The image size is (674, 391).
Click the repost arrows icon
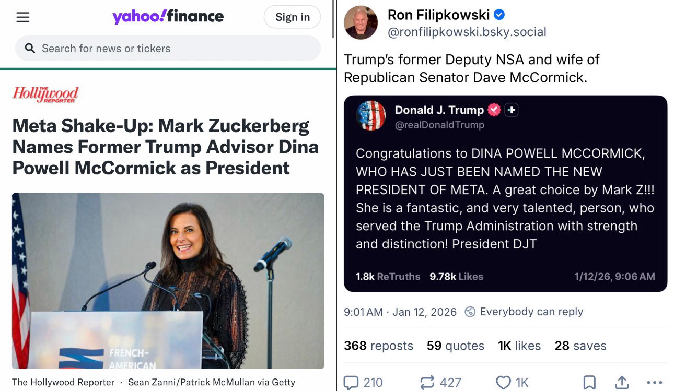point(427,383)
